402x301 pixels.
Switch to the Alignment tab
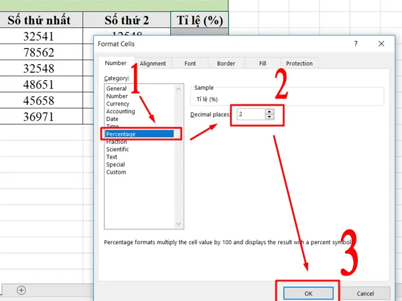point(153,64)
